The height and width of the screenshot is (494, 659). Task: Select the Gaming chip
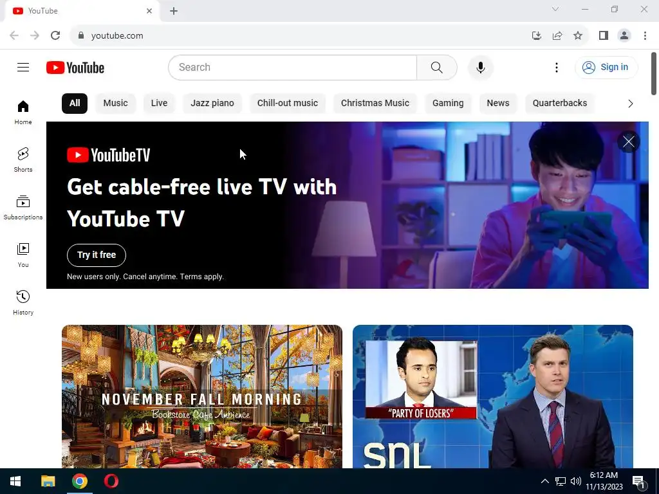(448, 104)
